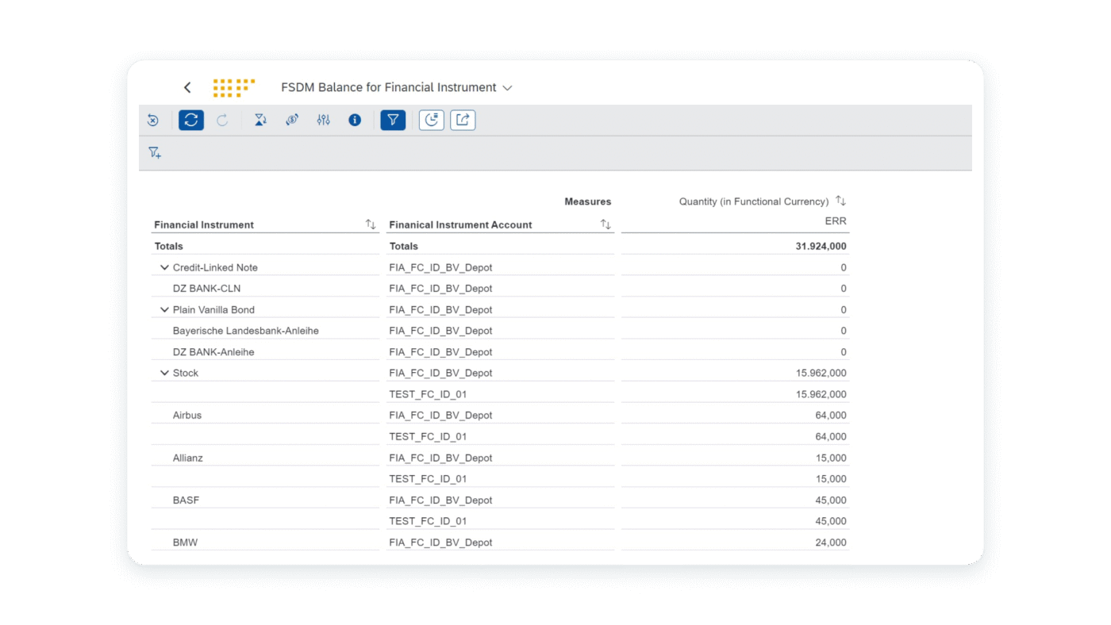1111x625 pixels.
Task: Refresh the table data
Action: point(191,120)
